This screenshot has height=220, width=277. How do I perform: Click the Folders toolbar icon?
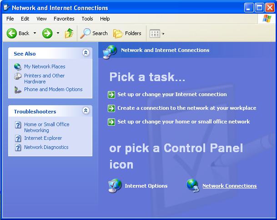click(118, 33)
